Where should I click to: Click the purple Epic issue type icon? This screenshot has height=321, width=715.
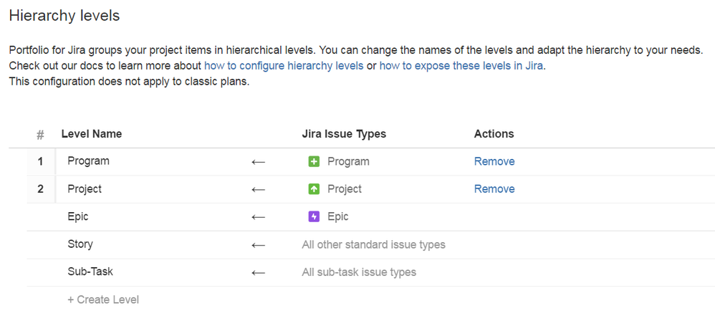[313, 216]
